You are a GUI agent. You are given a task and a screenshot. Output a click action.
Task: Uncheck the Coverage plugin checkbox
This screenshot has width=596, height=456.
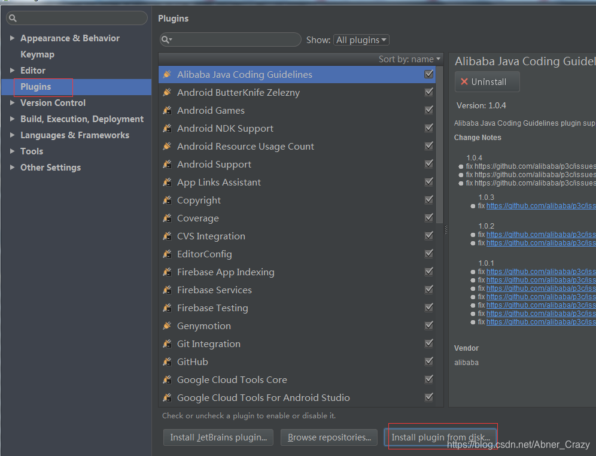coord(429,218)
